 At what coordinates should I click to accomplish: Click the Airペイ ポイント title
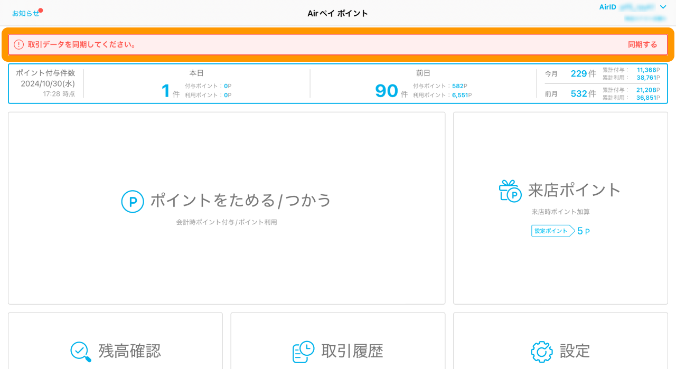pos(338,13)
